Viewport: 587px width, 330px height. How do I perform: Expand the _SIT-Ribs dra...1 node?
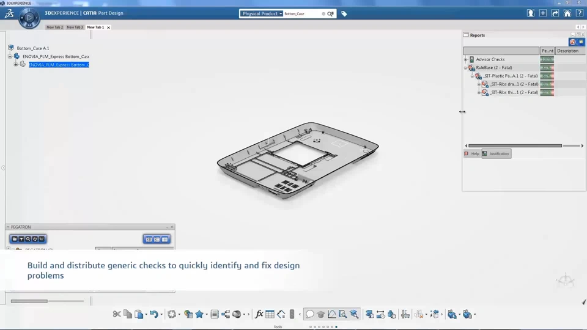(x=479, y=84)
